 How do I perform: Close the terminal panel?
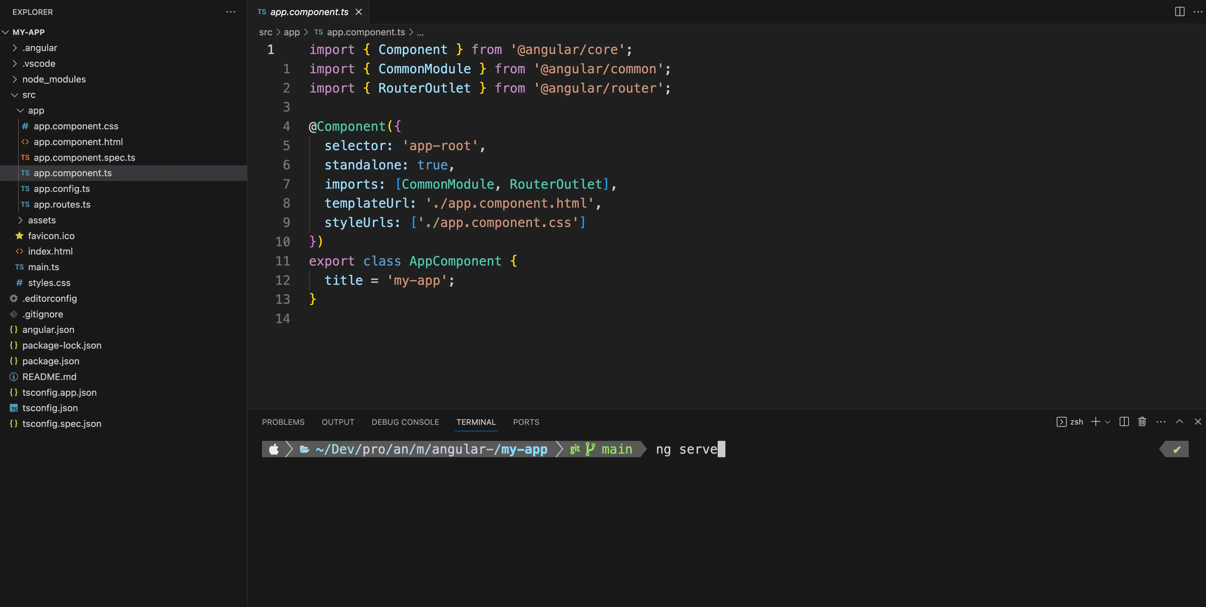coord(1198,422)
